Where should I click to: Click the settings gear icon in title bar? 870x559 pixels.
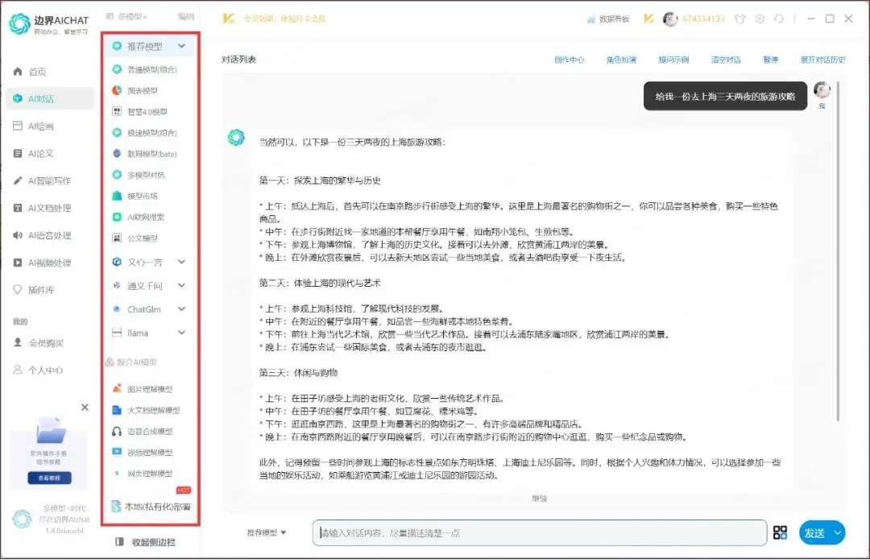tap(759, 19)
